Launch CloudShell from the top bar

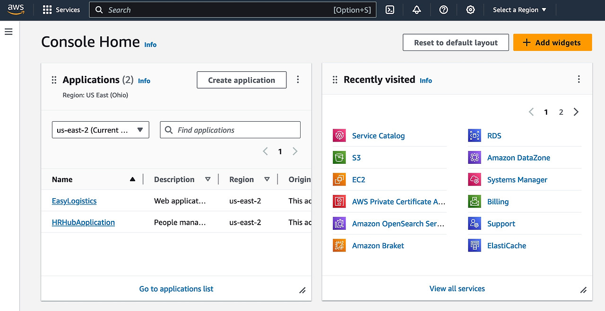pos(390,10)
